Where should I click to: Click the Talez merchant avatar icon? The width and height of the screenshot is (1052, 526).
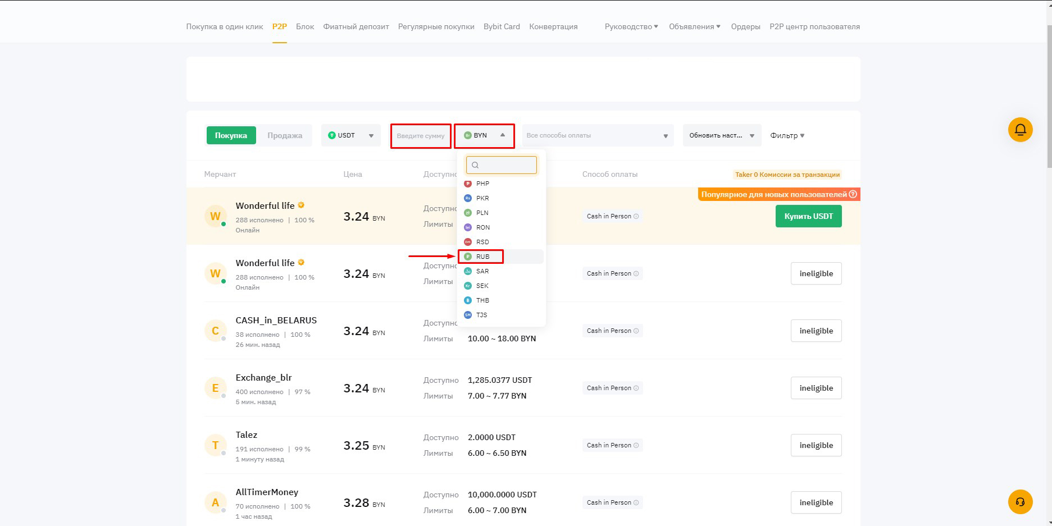215,445
